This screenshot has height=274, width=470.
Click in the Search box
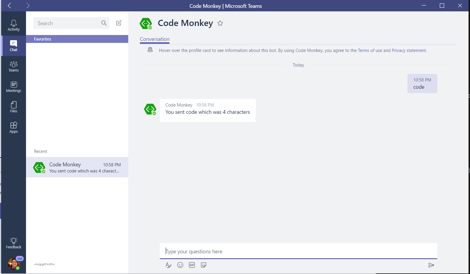pos(67,23)
